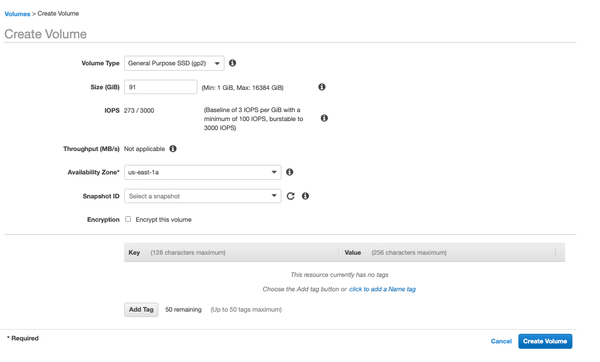Click the Size (GiB) info icon
This screenshot has height=362, width=600.
pyautogui.click(x=322, y=87)
